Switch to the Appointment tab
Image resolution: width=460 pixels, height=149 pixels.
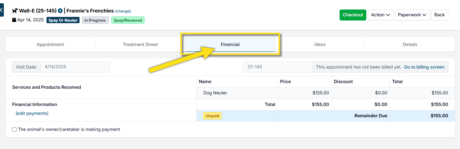50,45
